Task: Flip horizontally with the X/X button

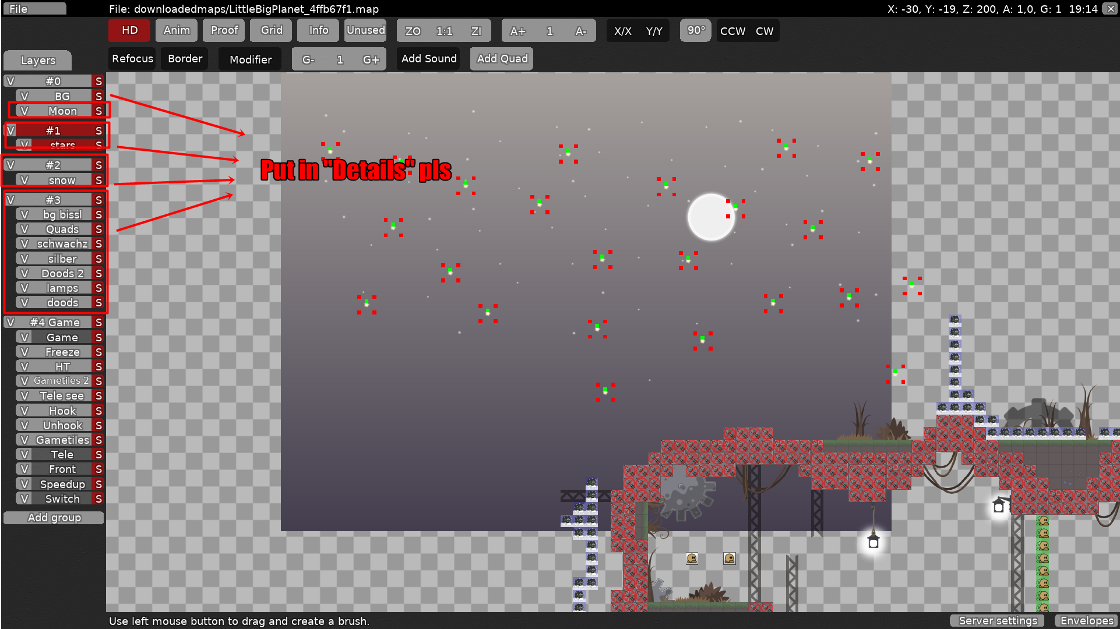Action: click(622, 31)
